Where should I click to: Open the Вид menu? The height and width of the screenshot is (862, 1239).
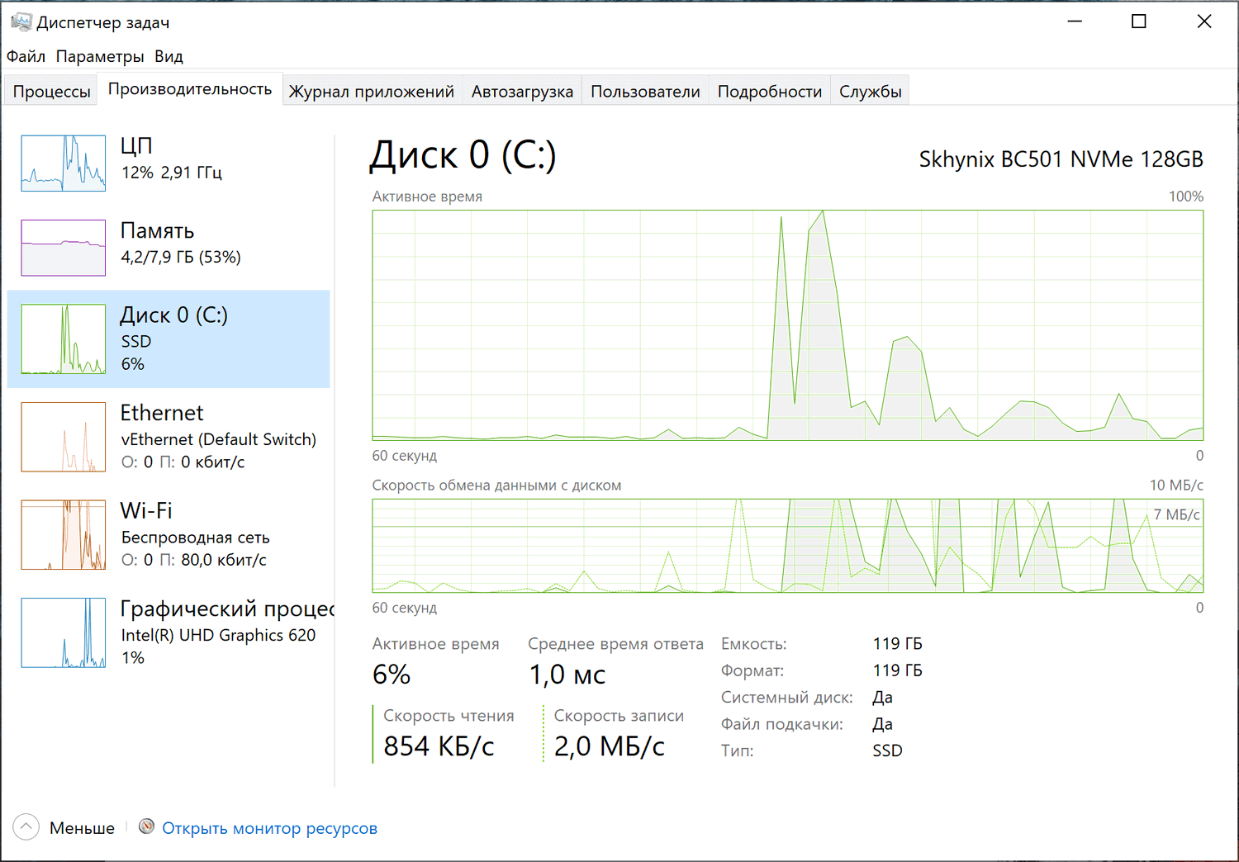coord(169,56)
